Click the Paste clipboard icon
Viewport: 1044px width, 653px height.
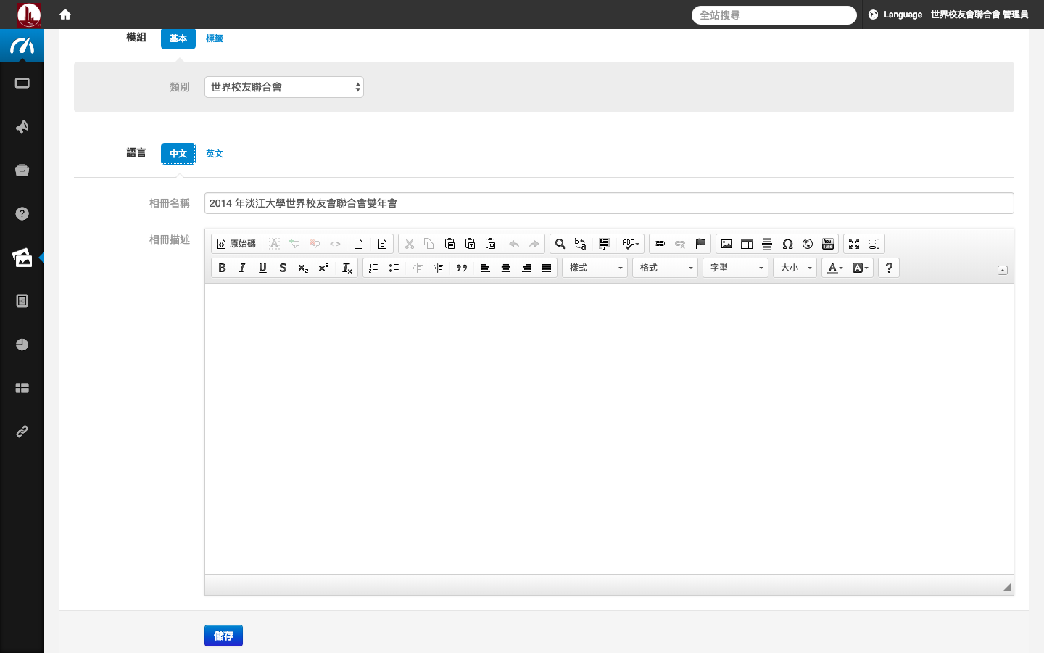pos(449,244)
